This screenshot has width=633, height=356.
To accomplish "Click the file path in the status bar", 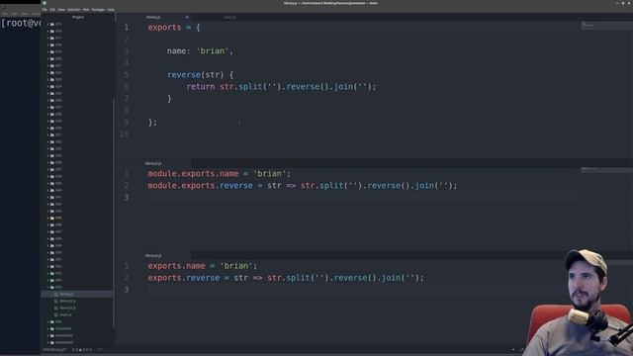I will 55,350.
